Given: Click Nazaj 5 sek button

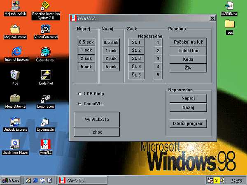Looking at the screenshot, I should coord(111,67).
